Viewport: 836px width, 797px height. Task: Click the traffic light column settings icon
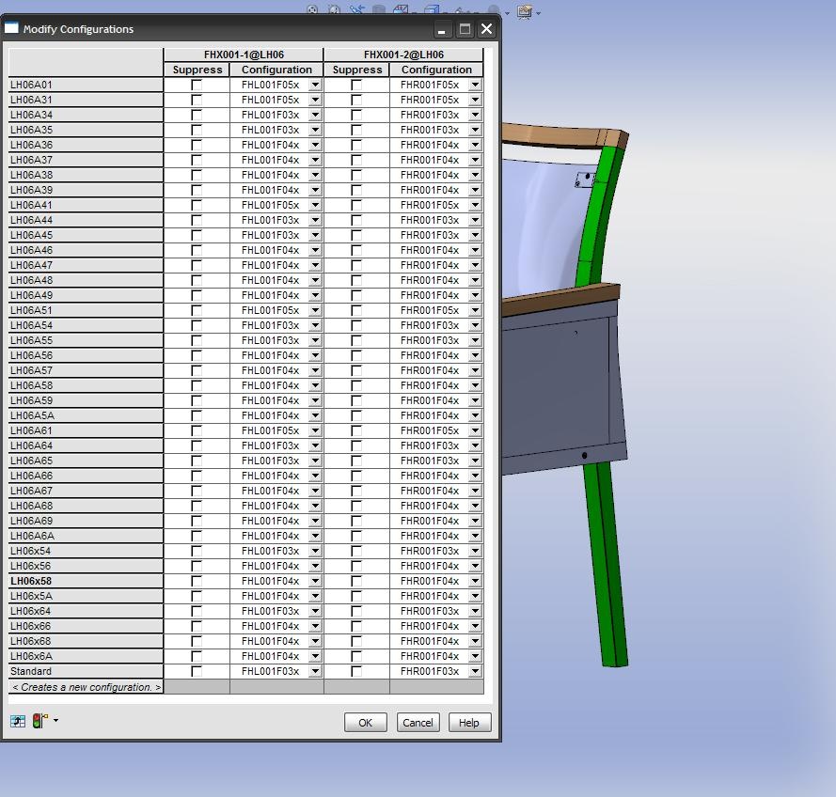click(40, 721)
